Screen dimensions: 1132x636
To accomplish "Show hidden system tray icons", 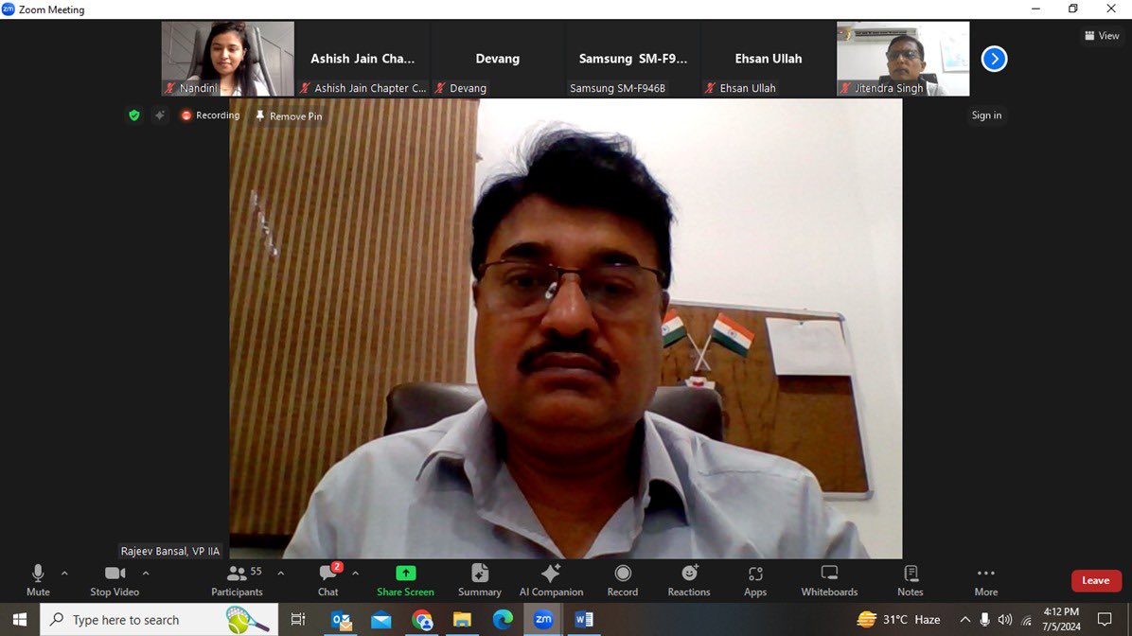I will (x=964, y=619).
